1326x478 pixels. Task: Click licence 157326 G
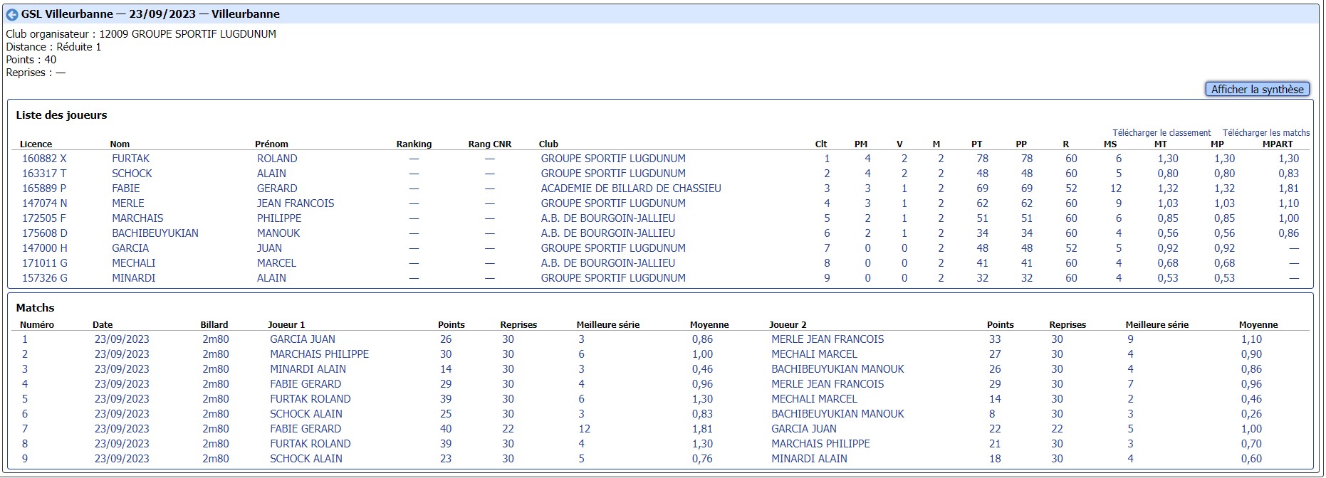(x=44, y=278)
